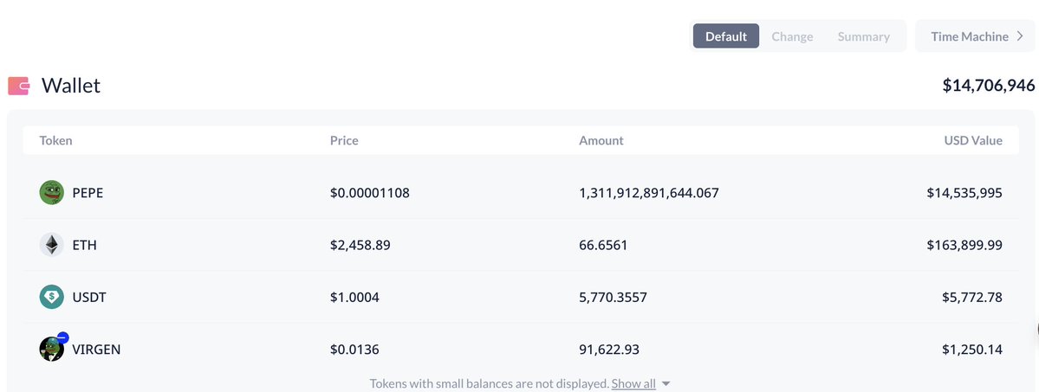Click VIRGEN amount 91,622.93

pos(609,349)
